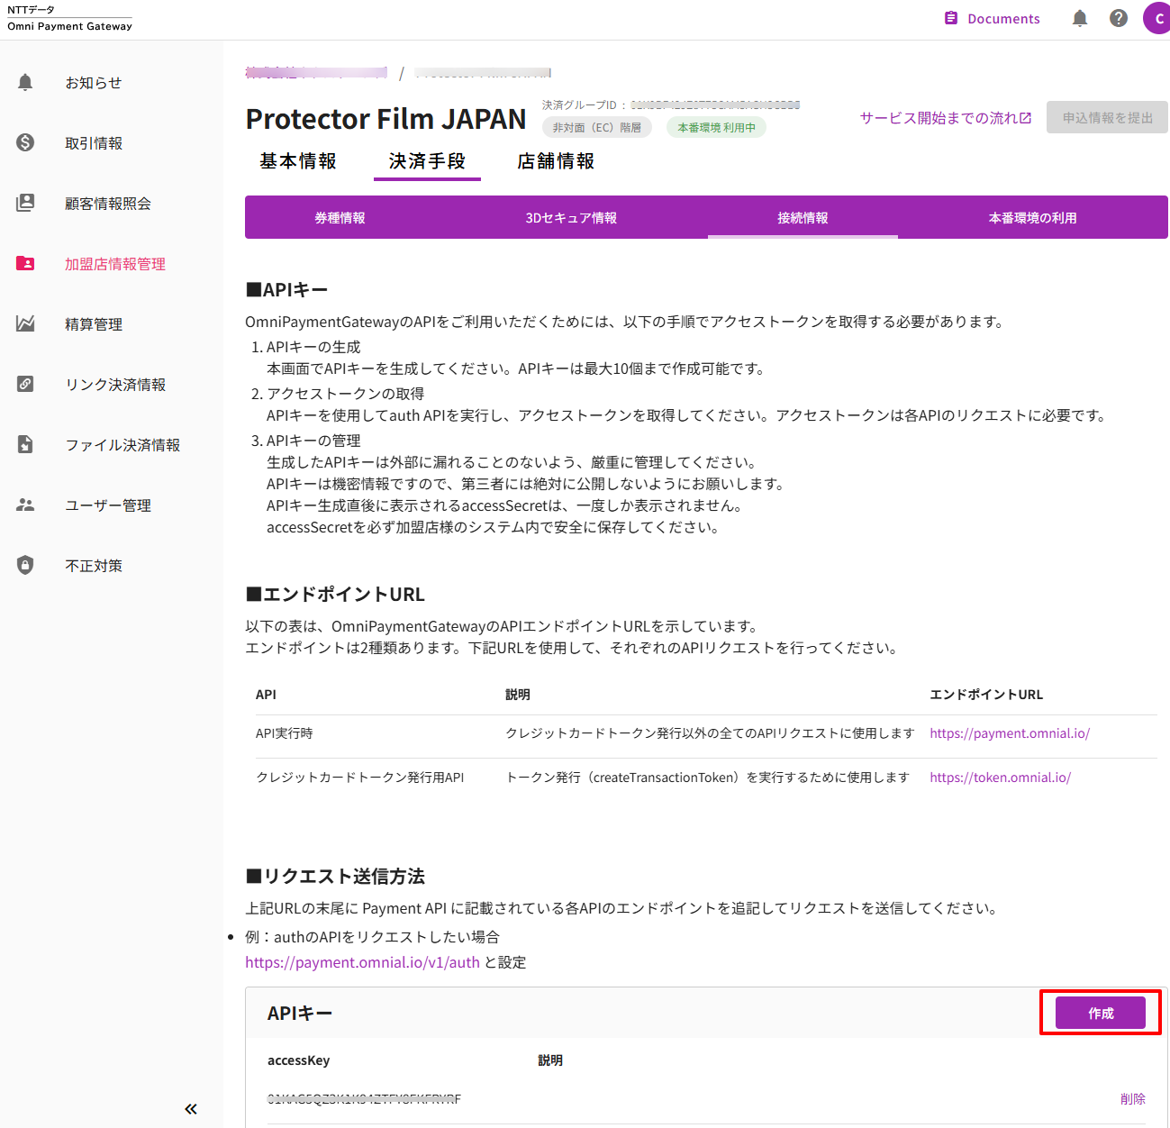Screen dimensions: 1170x1128
Task: Click the redacted accessKey value
Action: (x=364, y=1099)
